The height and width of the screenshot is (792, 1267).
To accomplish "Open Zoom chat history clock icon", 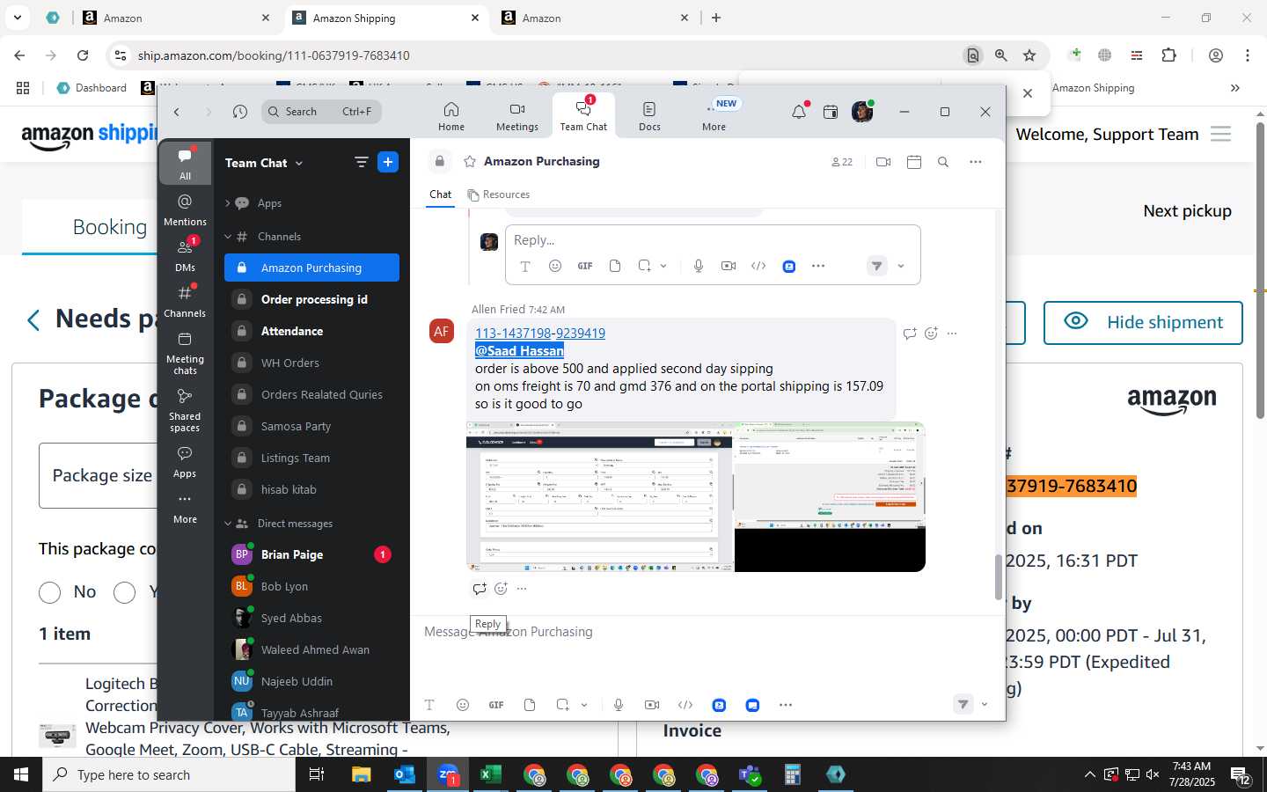I will click(240, 112).
